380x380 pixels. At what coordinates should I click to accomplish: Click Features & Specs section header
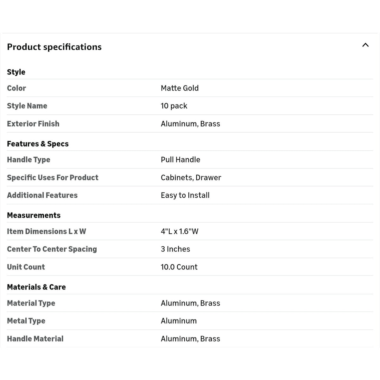click(38, 144)
